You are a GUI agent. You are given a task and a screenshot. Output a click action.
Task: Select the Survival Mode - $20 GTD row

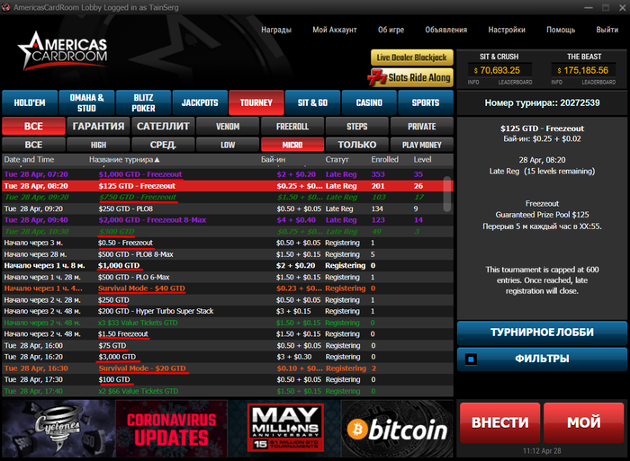click(228, 368)
